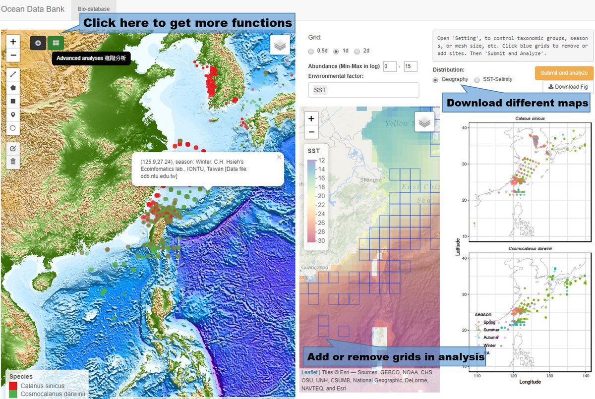The height and width of the screenshot is (399, 595).
Task: Click the 'Species' legend heading
Action: coord(21,377)
